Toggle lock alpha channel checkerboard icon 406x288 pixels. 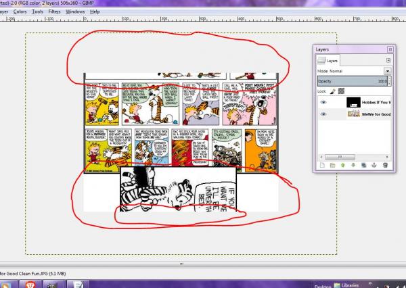341,91
